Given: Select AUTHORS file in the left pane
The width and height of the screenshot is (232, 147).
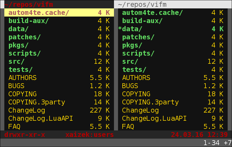Looking at the screenshot, I should click(x=59, y=78).
